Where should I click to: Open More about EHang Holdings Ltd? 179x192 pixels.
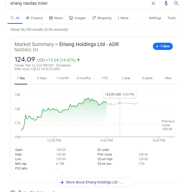click(x=94, y=182)
